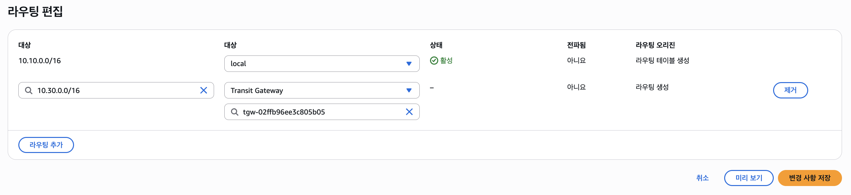Click the 전파됨 column header
The height and width of the screenshot is (195, 851).
point(576,45)
